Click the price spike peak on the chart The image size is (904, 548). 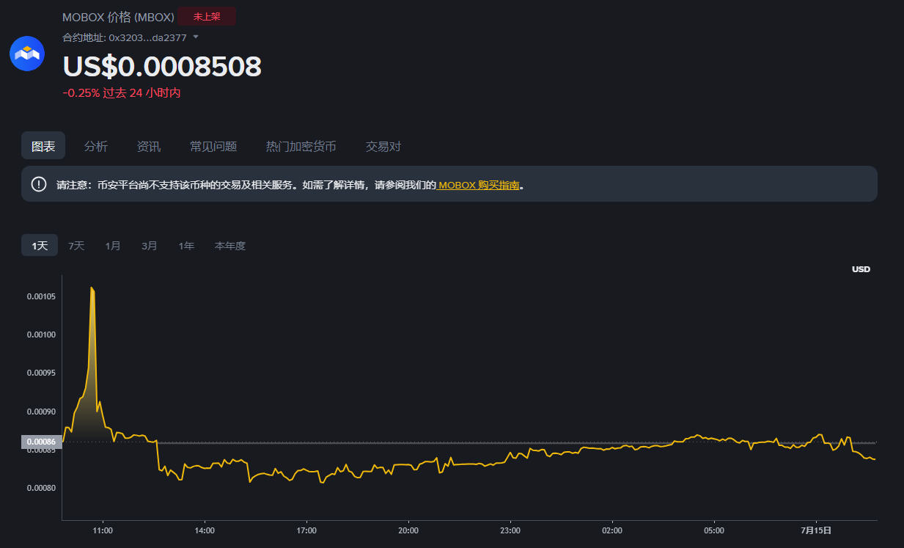point(92,288)
